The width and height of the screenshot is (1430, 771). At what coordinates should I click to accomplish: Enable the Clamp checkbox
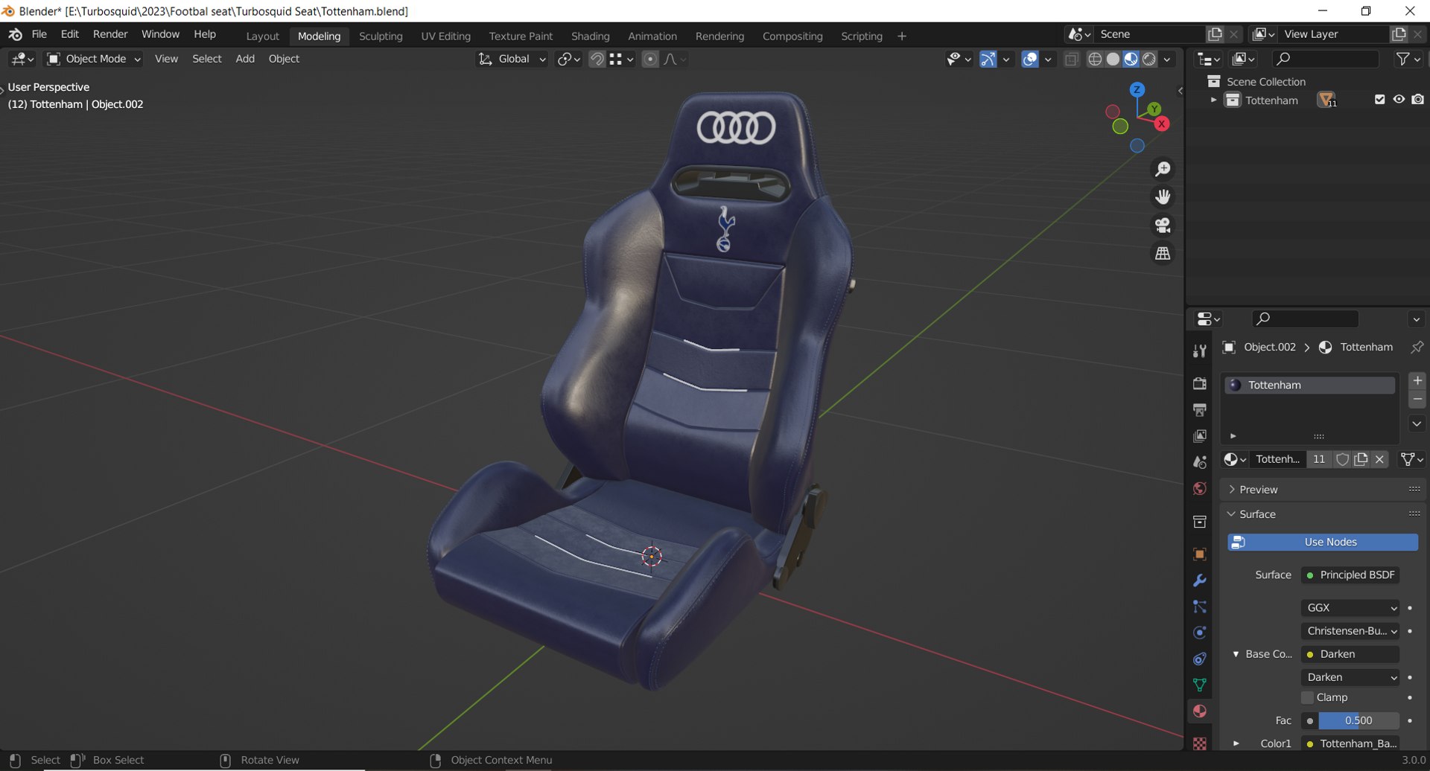point(1308,697)
